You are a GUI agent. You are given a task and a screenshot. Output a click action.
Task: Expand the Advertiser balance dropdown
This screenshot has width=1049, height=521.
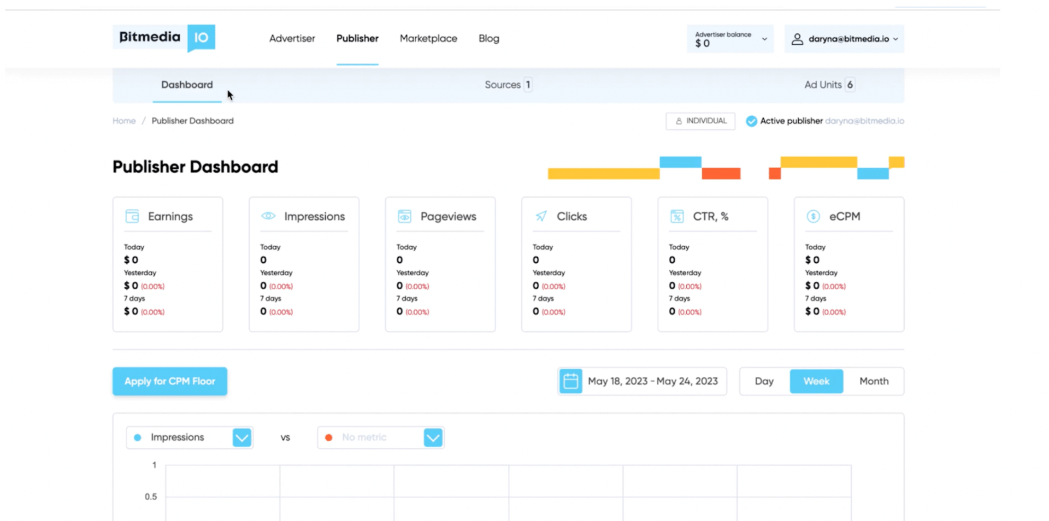tap(763, 39)
